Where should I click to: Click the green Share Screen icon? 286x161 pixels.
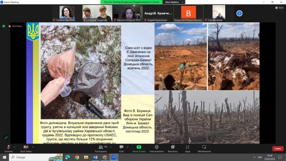click(139, 147)
